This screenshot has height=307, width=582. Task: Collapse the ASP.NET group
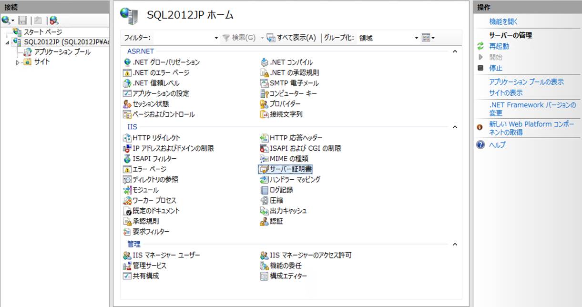(455, 51)
